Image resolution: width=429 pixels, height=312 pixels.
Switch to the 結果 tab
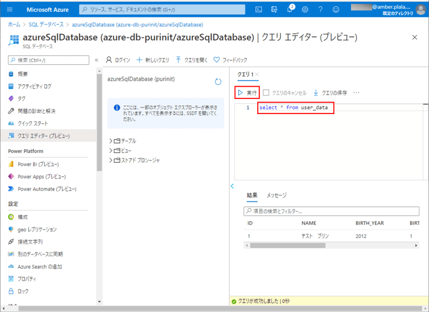click(x=252, y=195)
